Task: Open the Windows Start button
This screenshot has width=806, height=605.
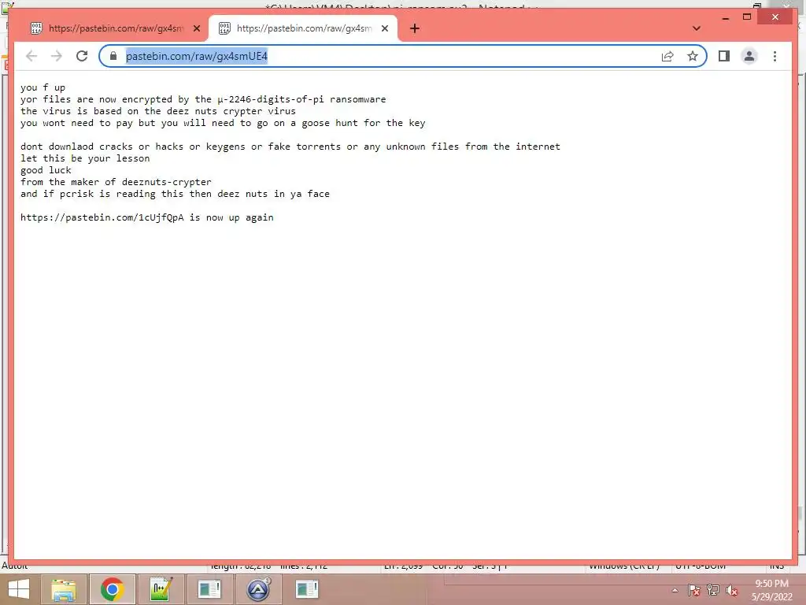Action: pos(19,589)
